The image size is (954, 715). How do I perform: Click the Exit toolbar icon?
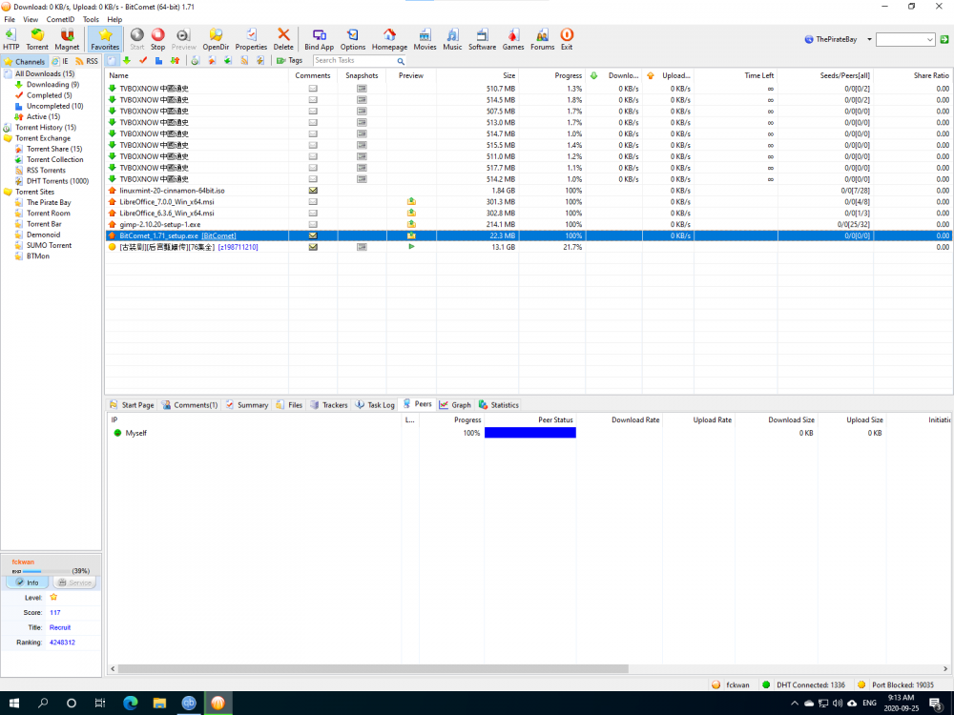coord(567,39)
